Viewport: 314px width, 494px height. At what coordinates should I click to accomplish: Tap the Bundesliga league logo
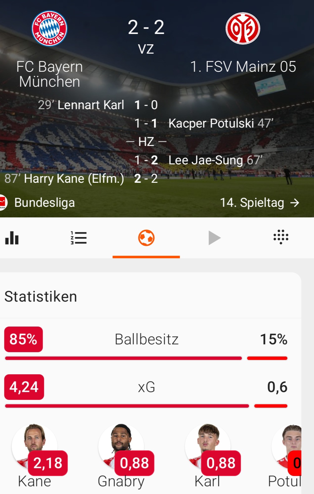3,203
